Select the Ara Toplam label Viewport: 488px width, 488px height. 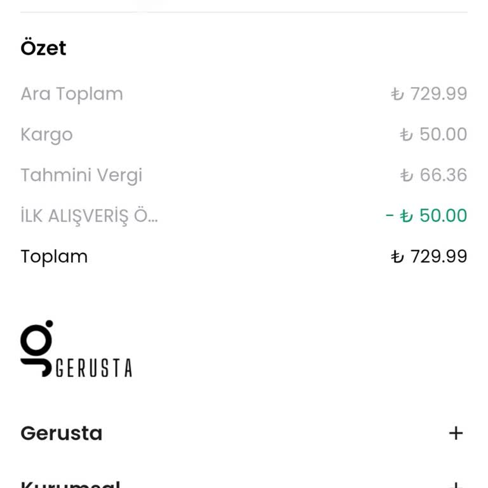(x=72, y=94)
